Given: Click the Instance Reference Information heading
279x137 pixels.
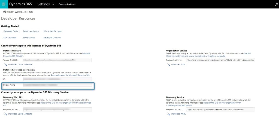Looking at the screenshot, I should click(x=19, y=70).
